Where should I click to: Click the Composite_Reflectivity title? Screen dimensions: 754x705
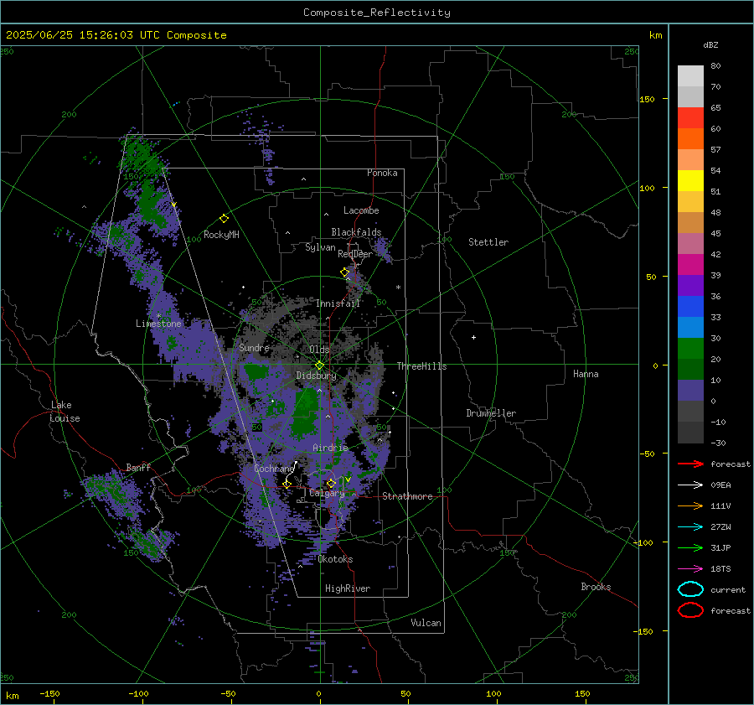pos(376,13)
